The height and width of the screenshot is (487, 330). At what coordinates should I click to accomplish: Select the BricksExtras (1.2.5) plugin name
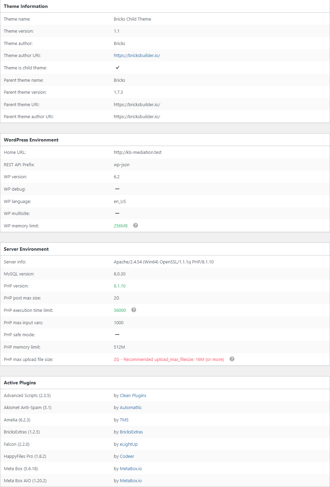pos(22,432)
